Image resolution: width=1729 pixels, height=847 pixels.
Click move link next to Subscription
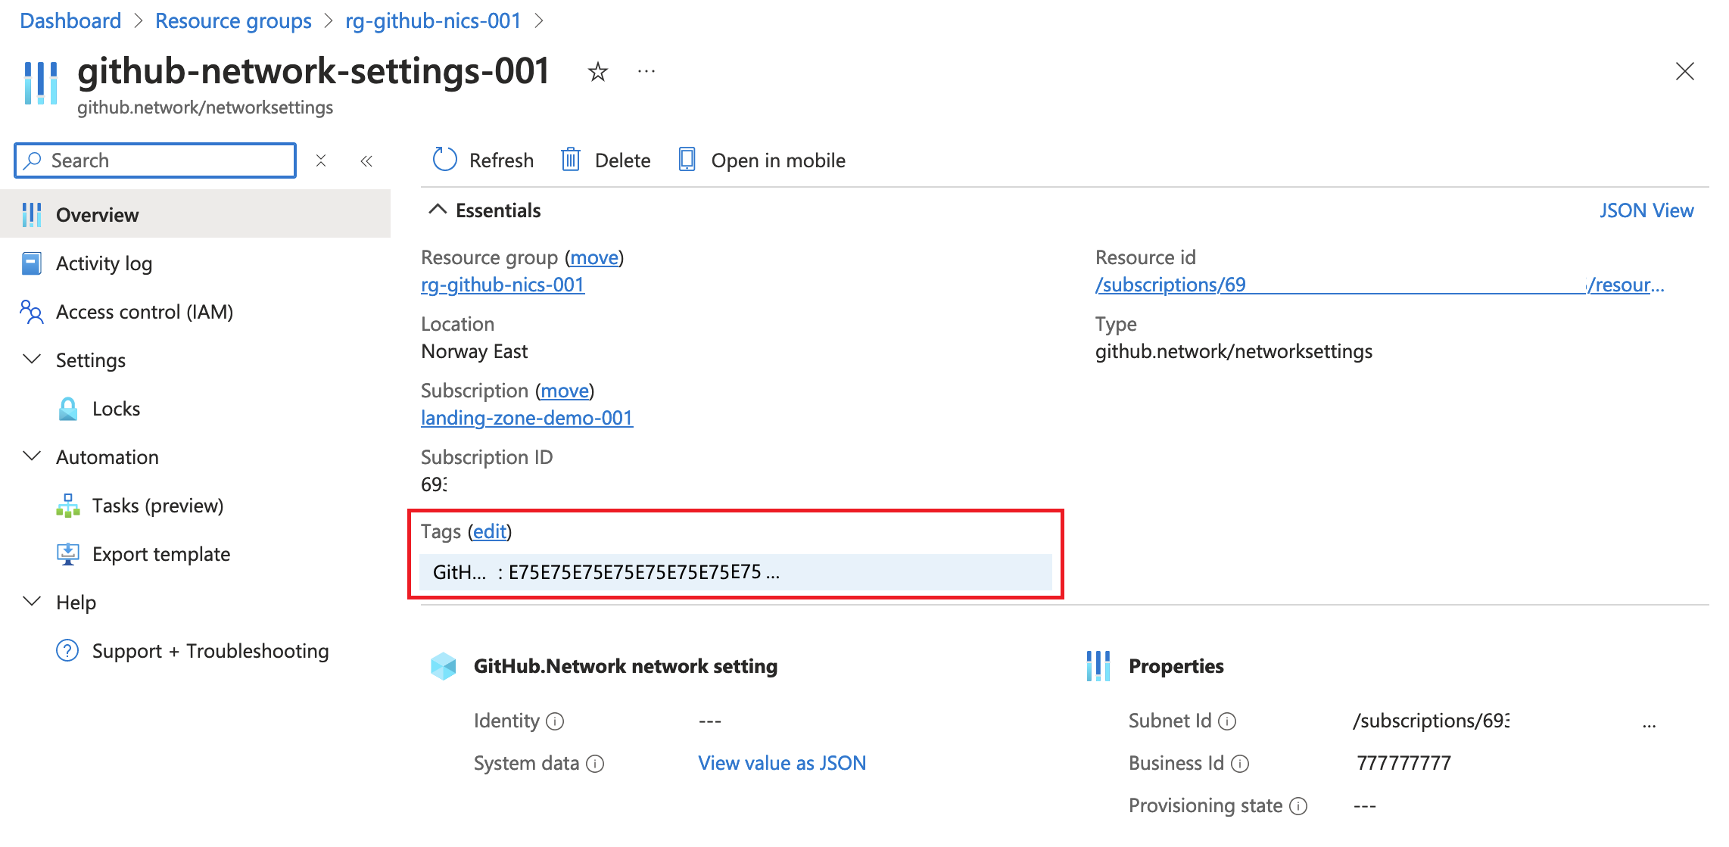tap(565, 391)
